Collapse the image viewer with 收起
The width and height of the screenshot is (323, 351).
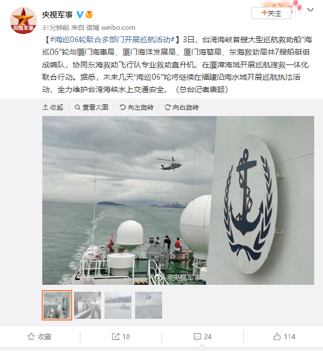click(x=53, y=107)
